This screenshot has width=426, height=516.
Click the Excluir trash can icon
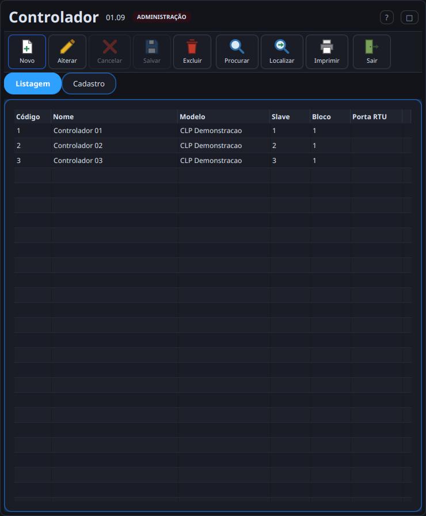tap(192, 47)
